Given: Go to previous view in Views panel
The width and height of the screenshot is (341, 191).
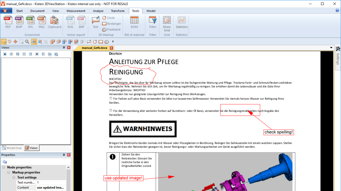Looking at the screenshot, I should (x=30, y=54).
